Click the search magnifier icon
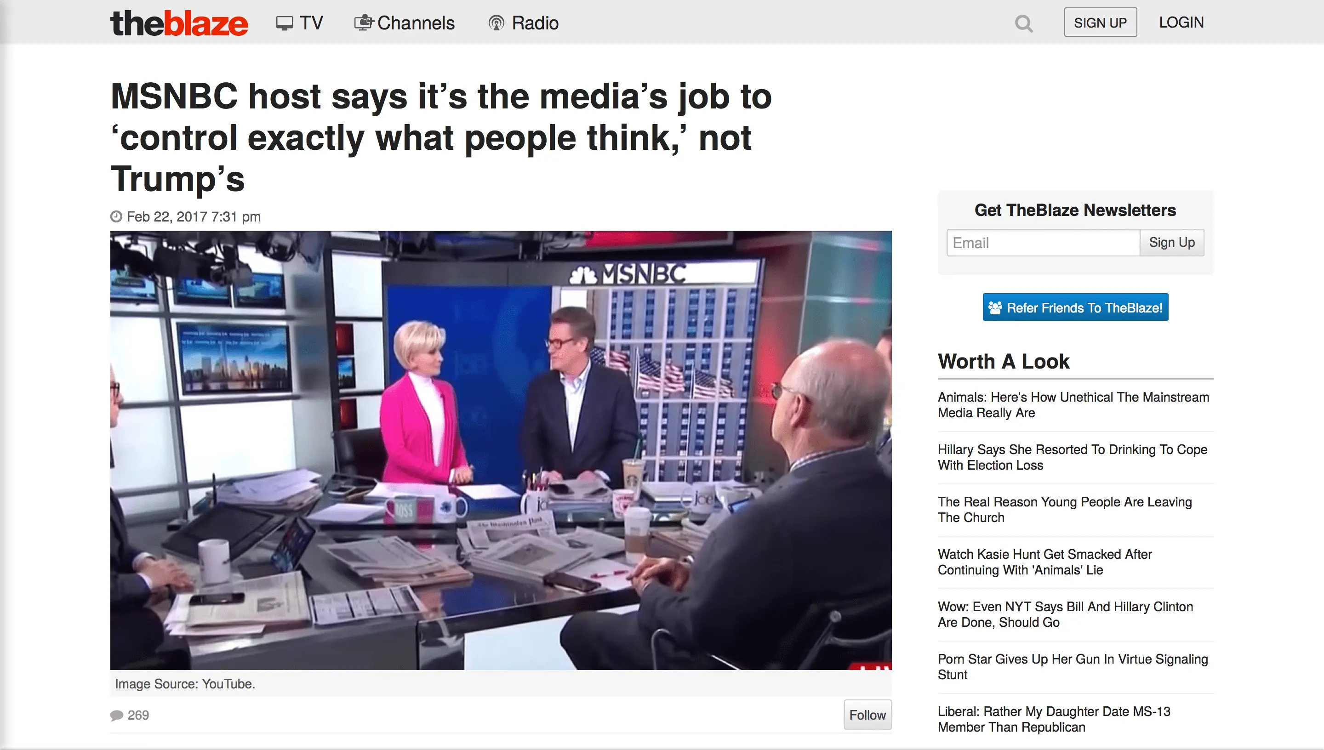Screen dimensions: 1324x750 click(x=1023, y=23)
